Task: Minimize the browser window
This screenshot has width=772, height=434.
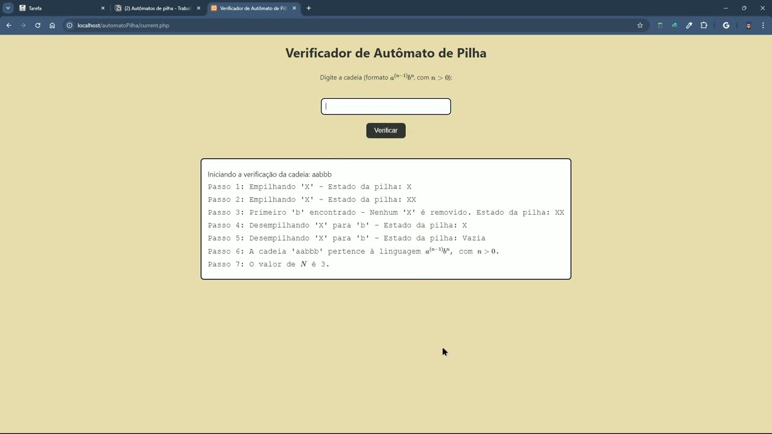Action: 726,8
